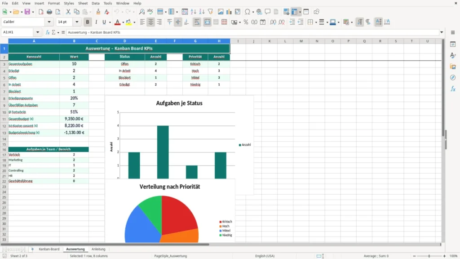Viewport: 460px width, 259px height.
Task: Toggle Wrap Text button
Action: [197, 22]
